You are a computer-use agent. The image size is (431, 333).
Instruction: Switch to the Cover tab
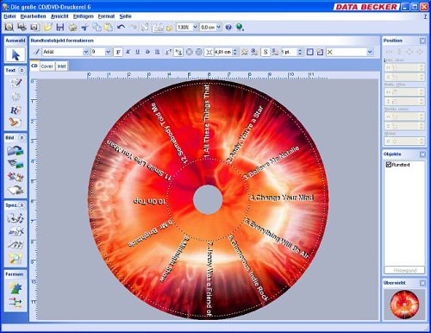(47, 66)
